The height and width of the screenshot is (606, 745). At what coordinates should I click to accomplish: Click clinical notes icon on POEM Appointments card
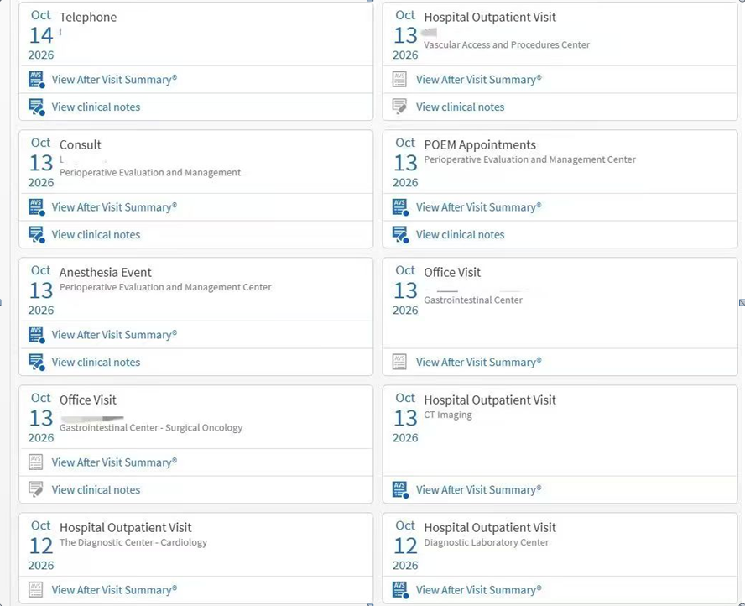(400, 235)
